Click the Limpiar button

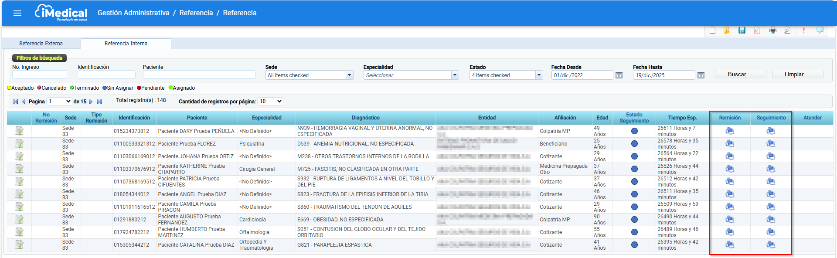[x=797, y=75]
